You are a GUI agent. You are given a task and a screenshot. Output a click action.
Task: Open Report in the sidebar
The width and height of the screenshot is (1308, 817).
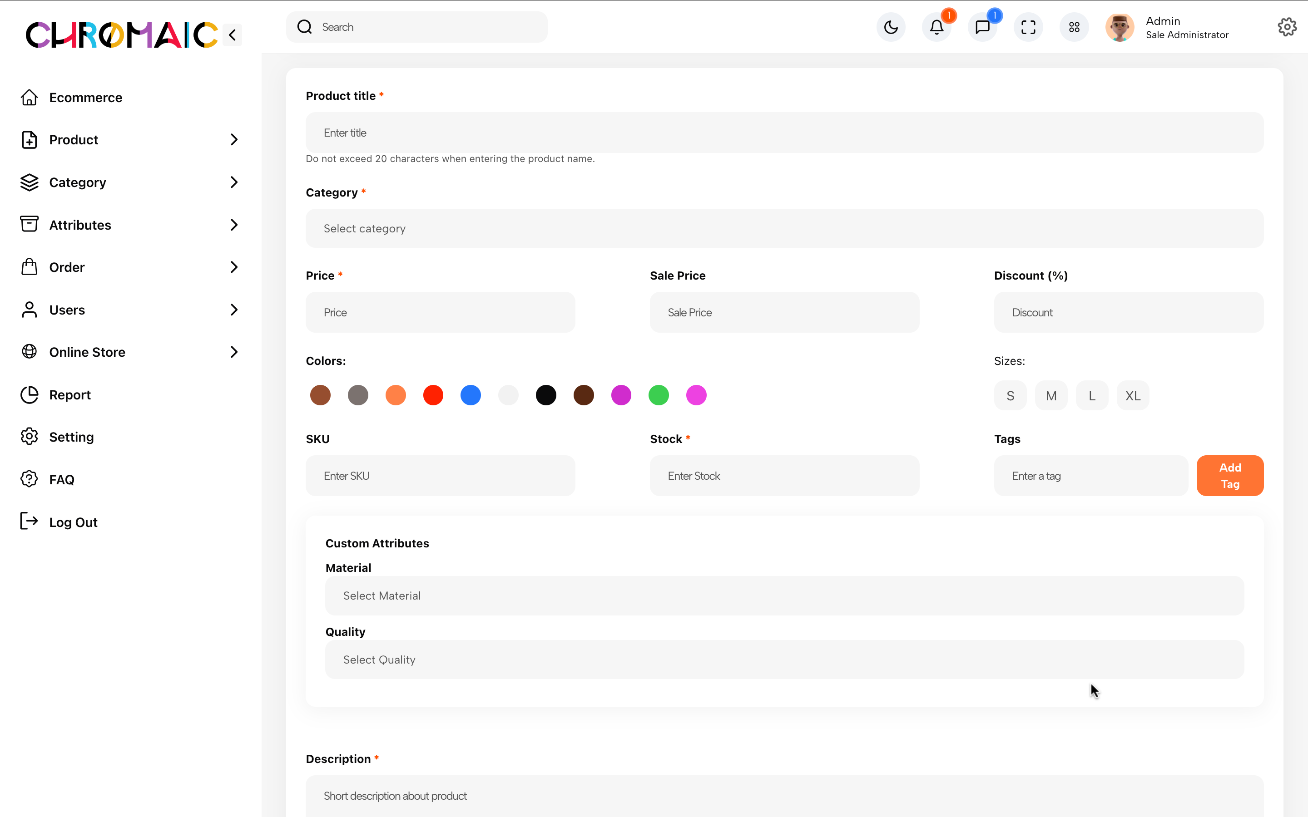[x=70, y=395]
